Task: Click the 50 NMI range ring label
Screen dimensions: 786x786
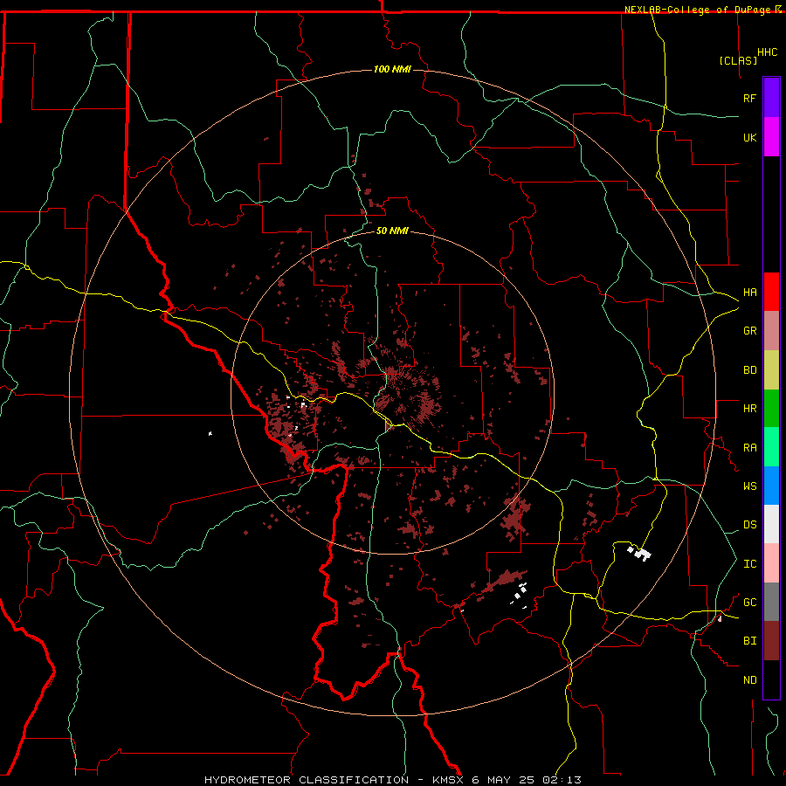Action: (392, 231)
